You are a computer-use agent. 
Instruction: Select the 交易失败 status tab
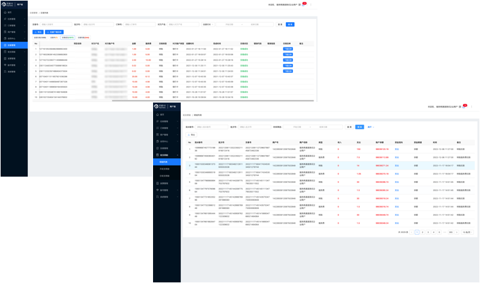coord(83,38)
